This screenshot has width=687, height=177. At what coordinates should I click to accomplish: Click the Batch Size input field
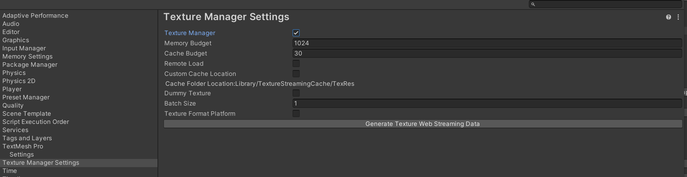pos(487,103)
